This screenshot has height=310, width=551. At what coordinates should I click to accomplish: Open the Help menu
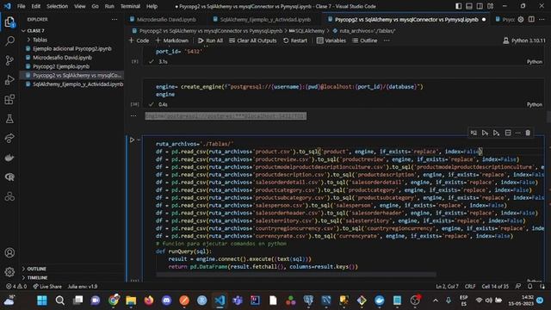point(152,6)
